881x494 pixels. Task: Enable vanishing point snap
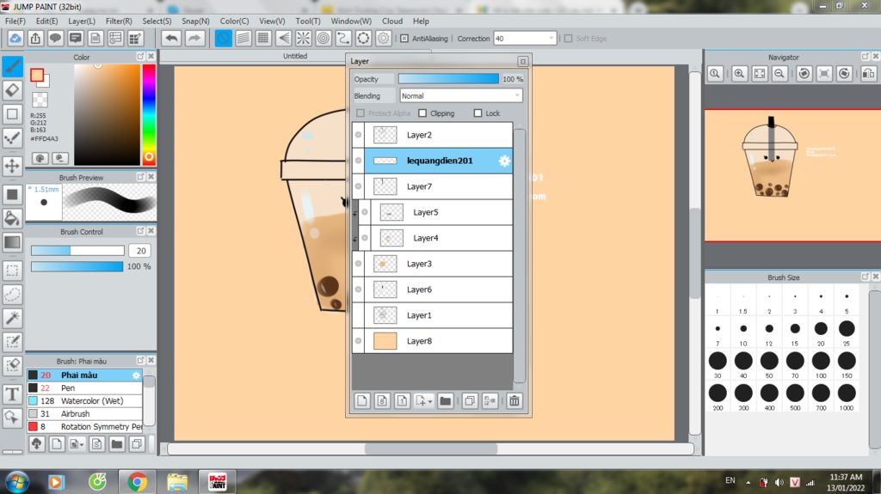click(283, 38)
